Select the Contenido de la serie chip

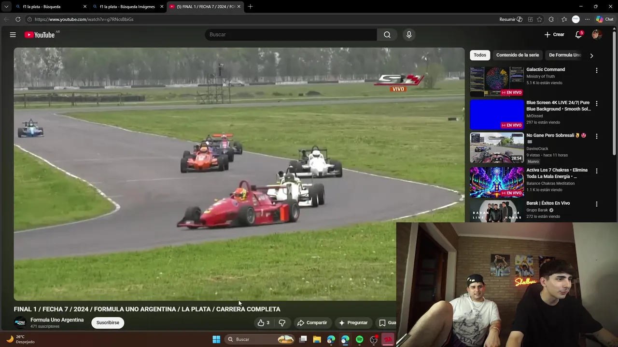tap(518, 55)
